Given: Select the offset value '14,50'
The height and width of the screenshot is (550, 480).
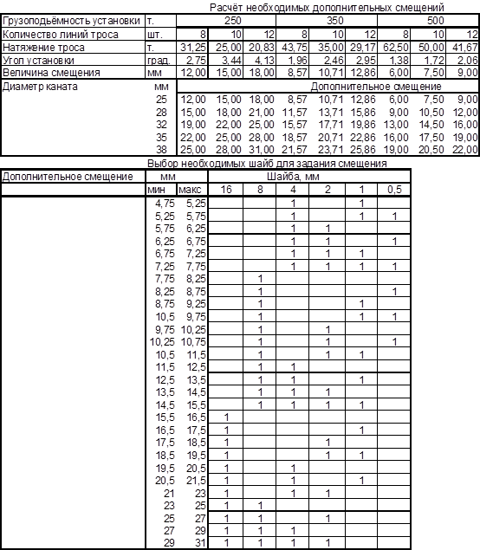Looking at the screenshot, I should coord(431,125).
